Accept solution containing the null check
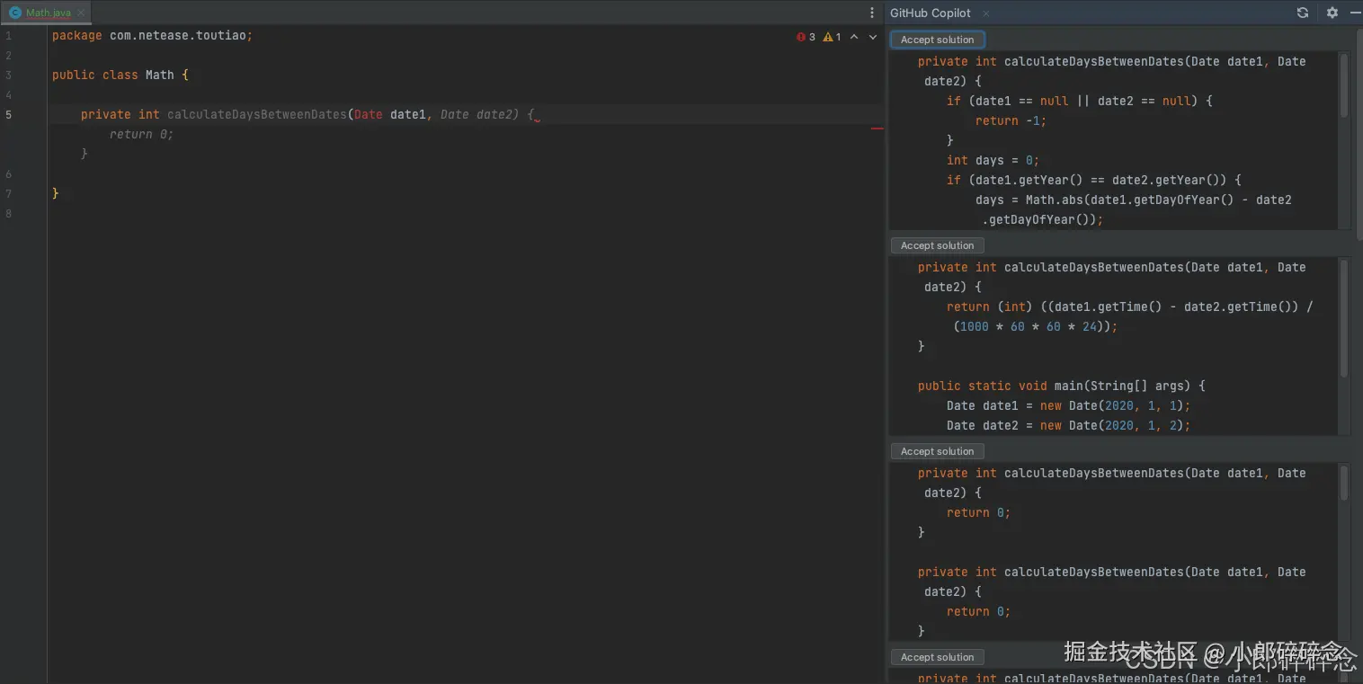The height and width of the screenshot is (684, 1363). [x=937, y=40]
